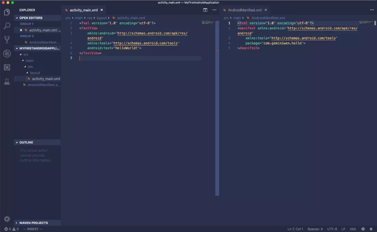This screenshot has width=377, height=232.
Task: Click the package="com.geminiwen.hello" code line
Action: click(275, 43)
